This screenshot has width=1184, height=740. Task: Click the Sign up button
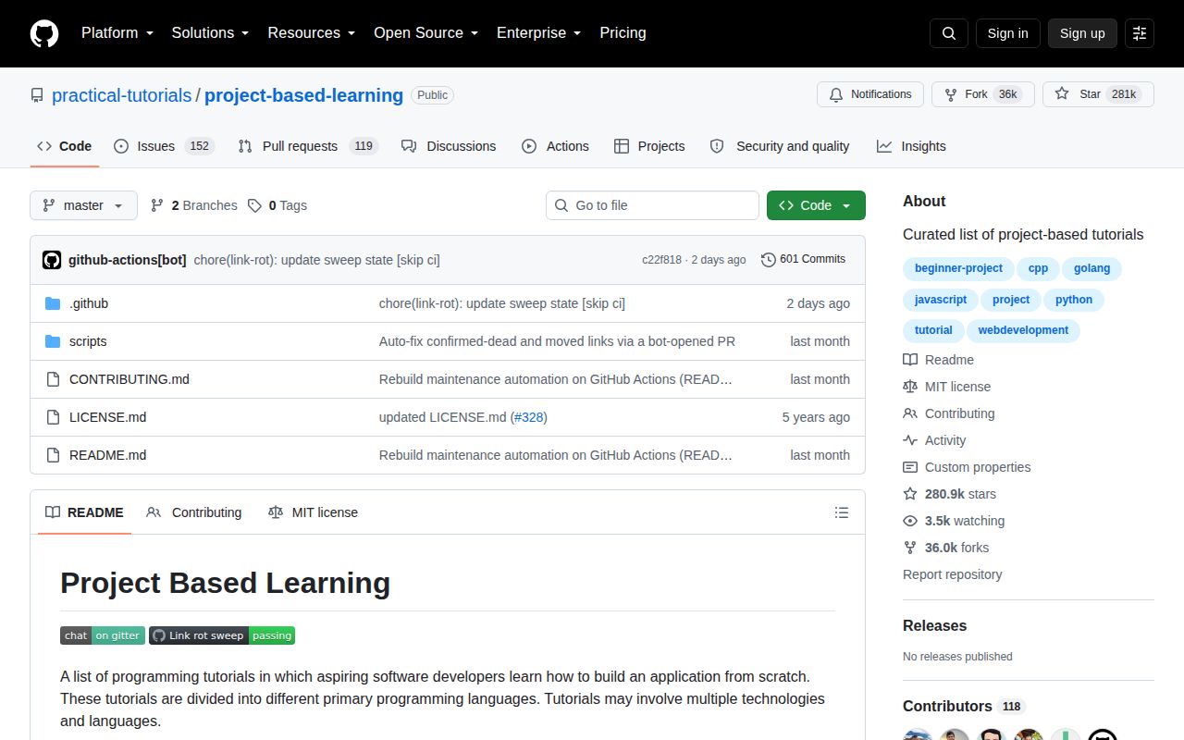[1082, 33]
